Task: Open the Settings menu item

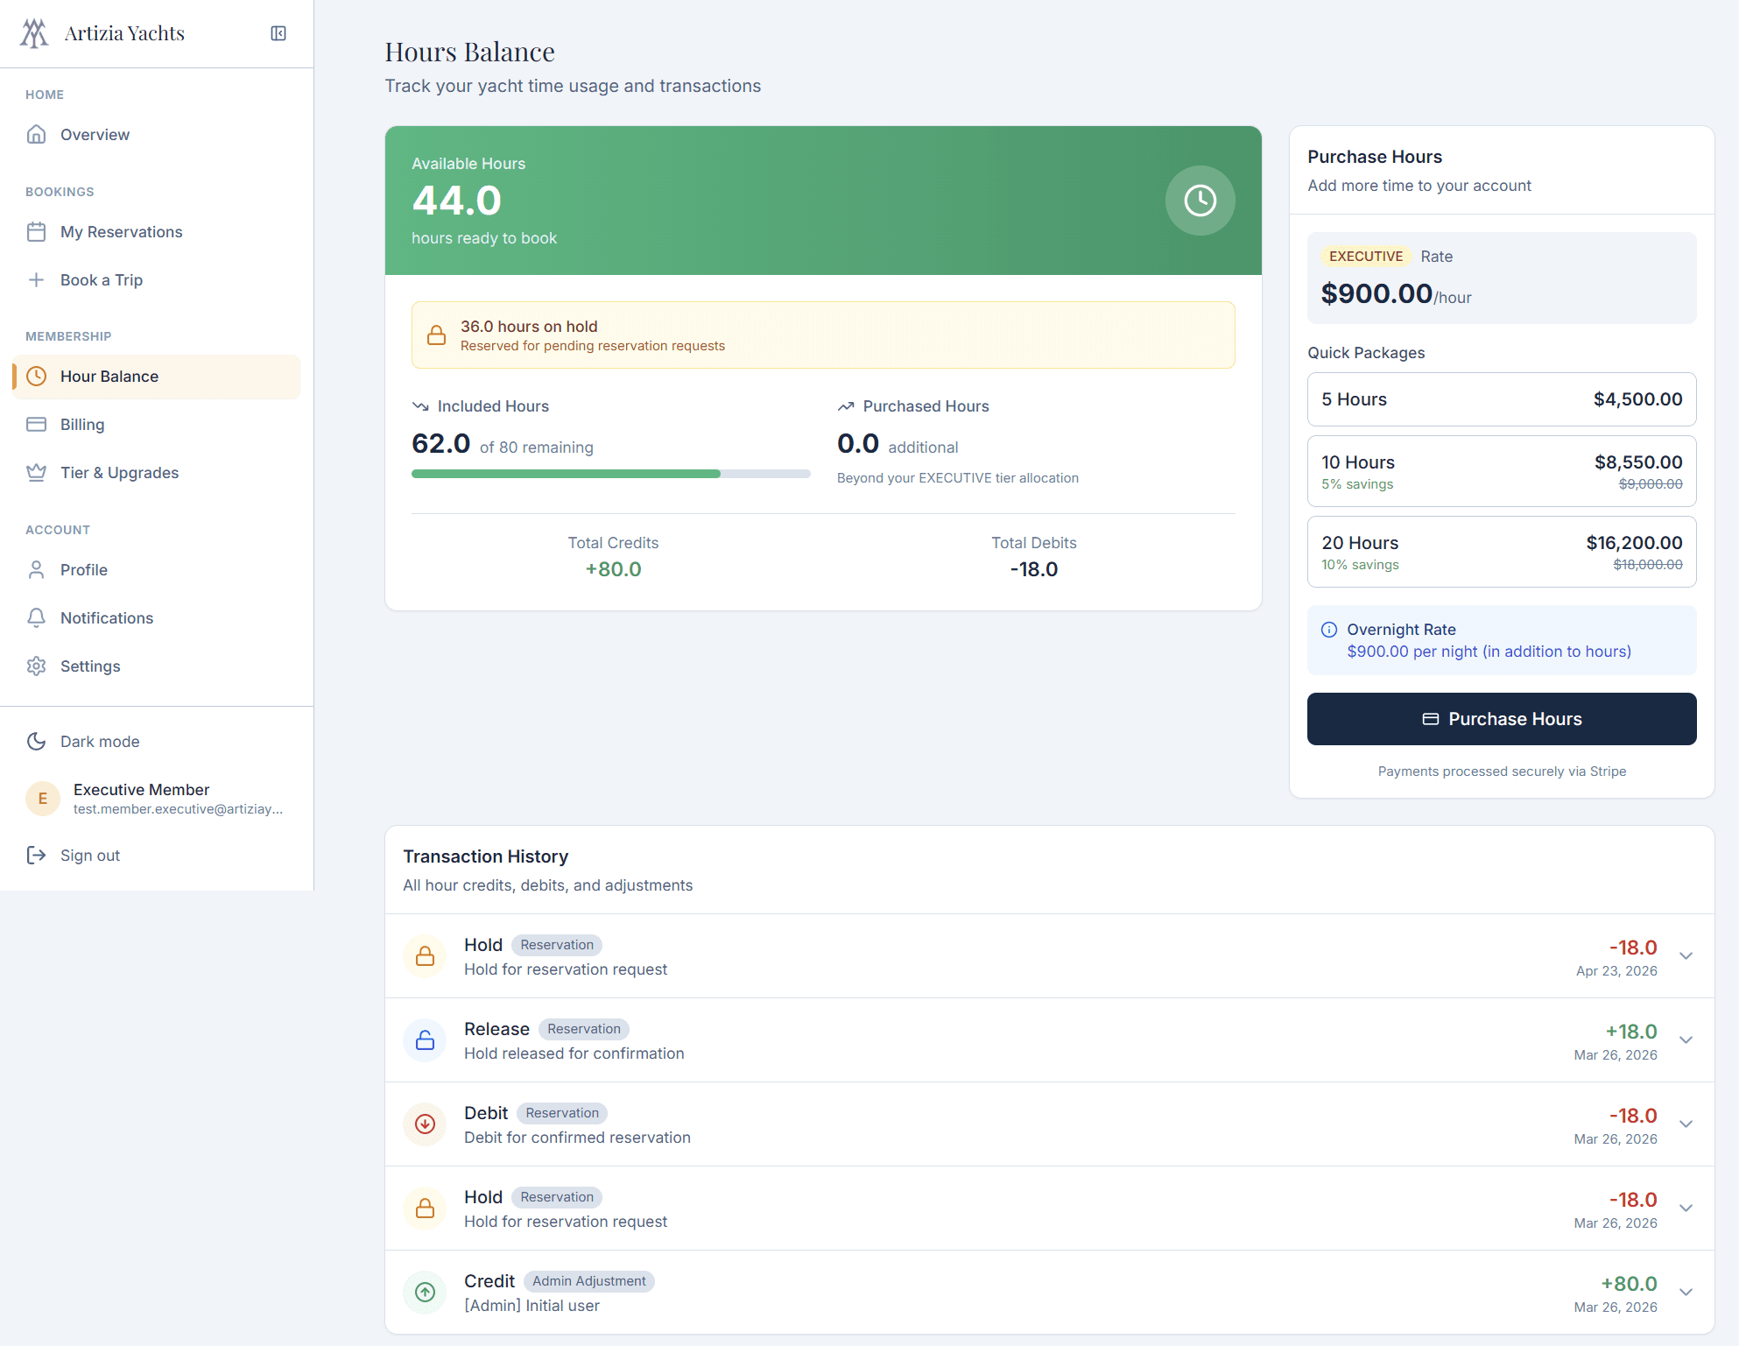Action: (x=90, y=666)
